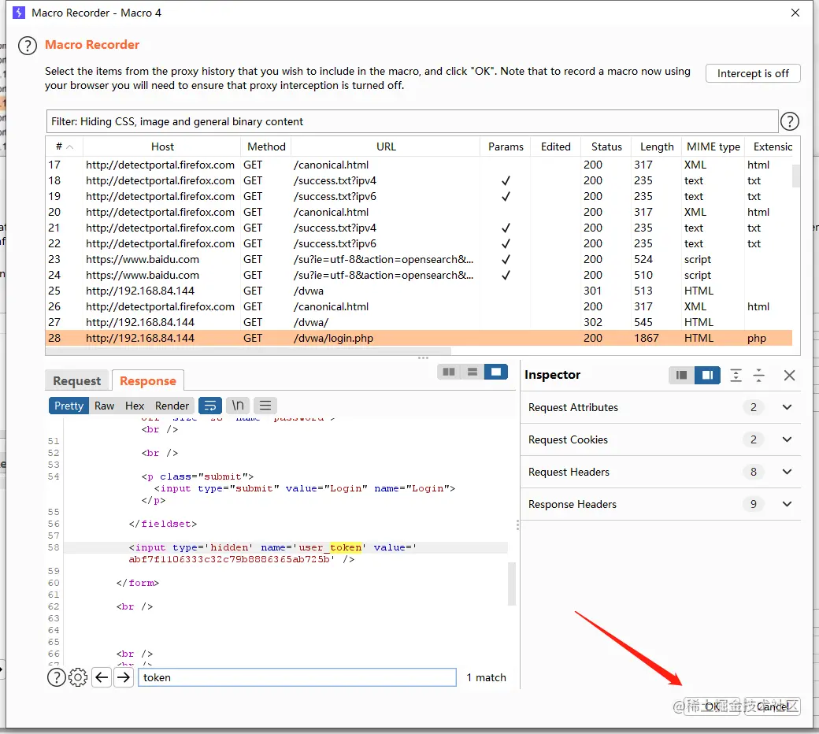Select row 24 baidu.com request
819x734 pixels.
[x=419, y=276]
